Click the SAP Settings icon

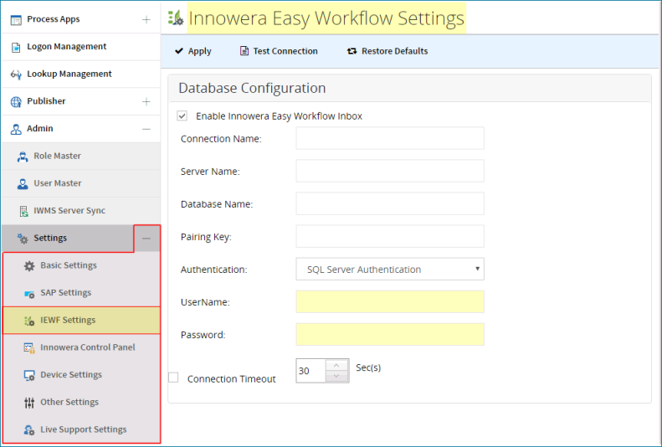[x=29, y=294]
